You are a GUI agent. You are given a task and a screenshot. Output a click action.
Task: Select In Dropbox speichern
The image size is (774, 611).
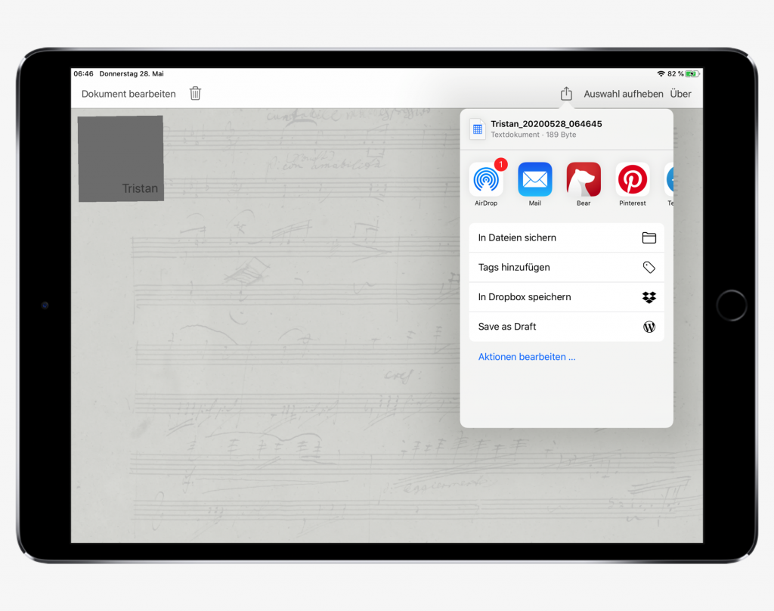point(525,297)
